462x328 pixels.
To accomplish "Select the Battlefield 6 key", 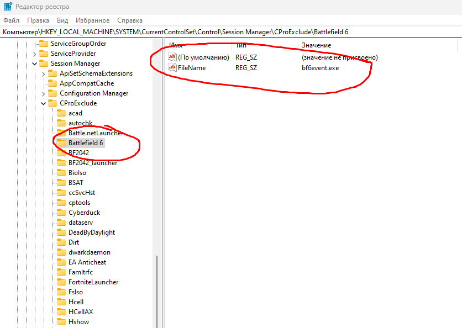I will point(86,143).
